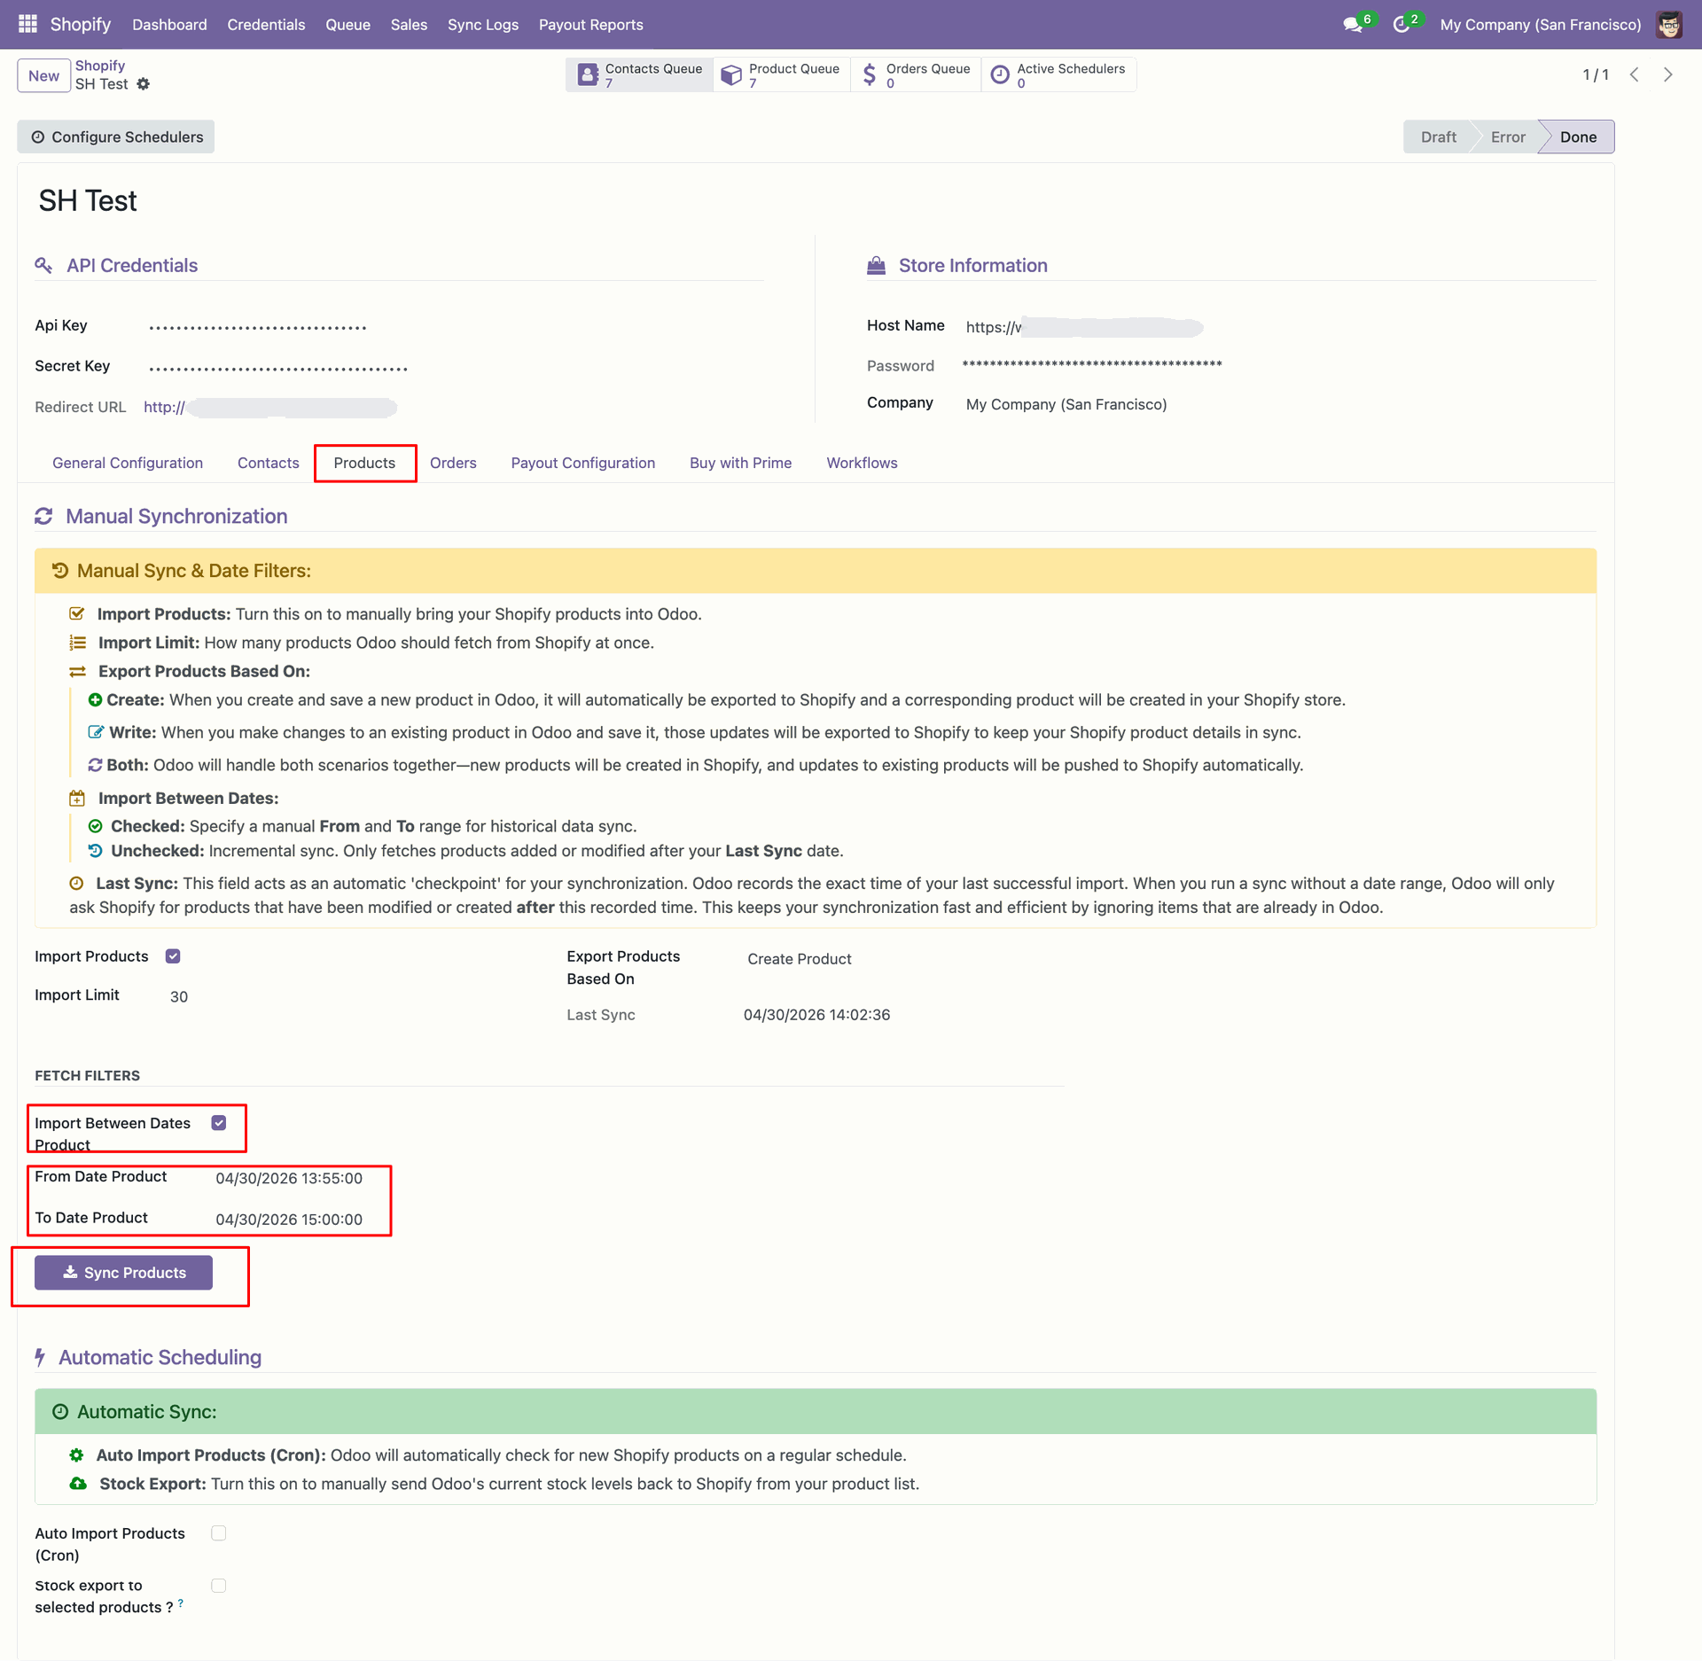Set status to Error in statusbar
The height and width of the screenshot is (1661, 1702).
(x=1508, y=136)
